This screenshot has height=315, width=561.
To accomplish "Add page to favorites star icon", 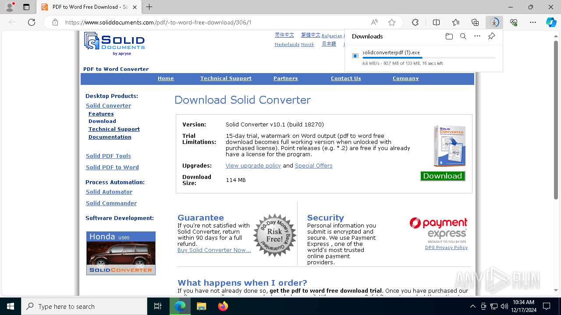I will point(392,22).
